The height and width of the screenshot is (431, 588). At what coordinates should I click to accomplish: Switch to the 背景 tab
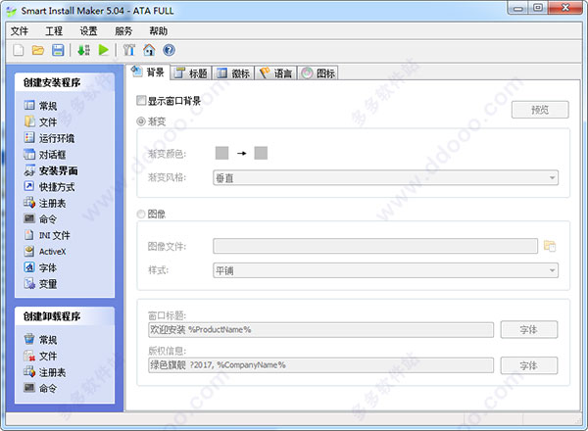pos(148,72)
